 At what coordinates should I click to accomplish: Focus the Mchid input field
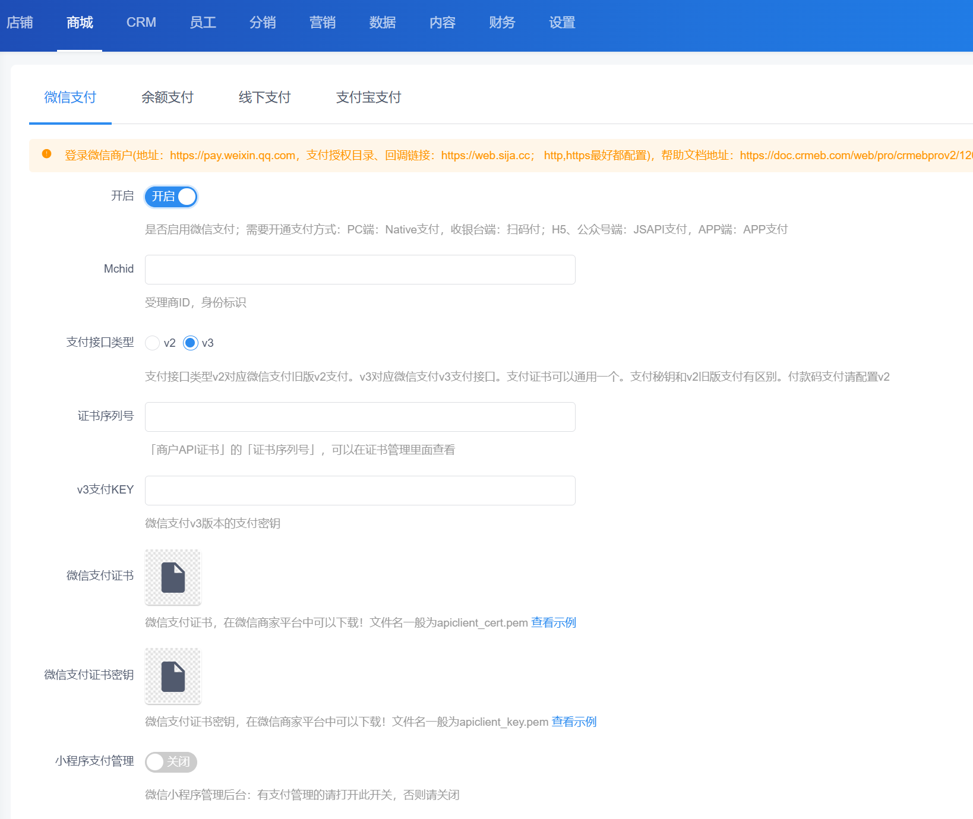(360, 270)
